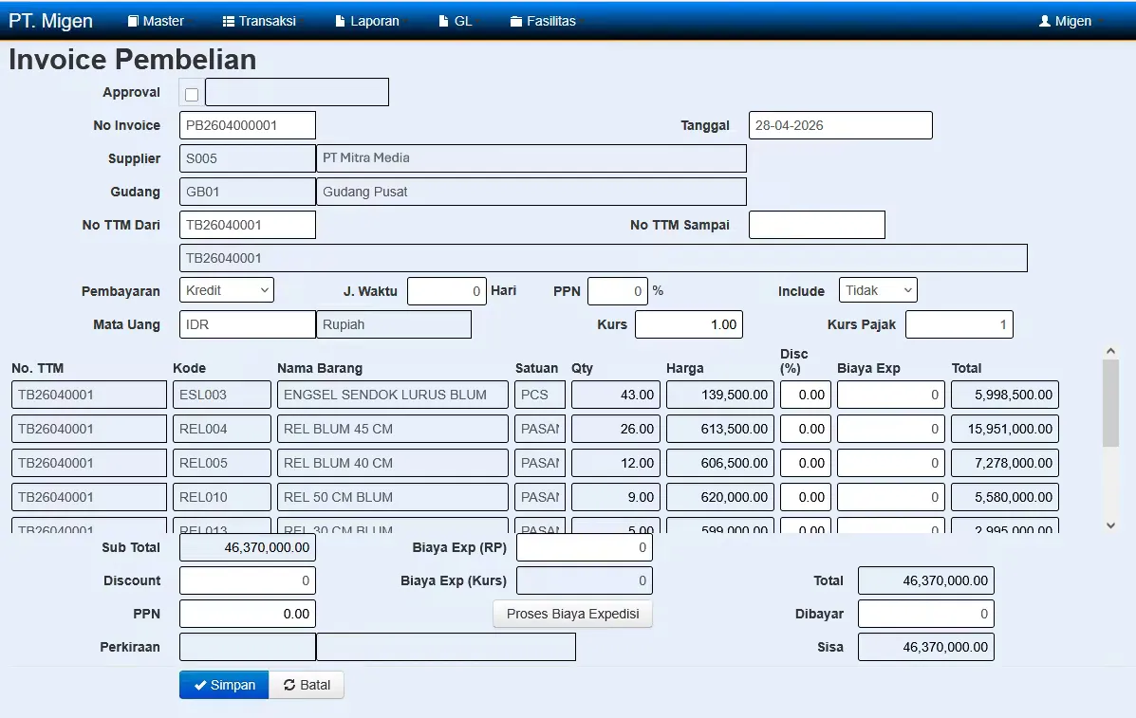Image resolution: width=1136 pixels, height=718 pixels.
Task: Click the scroll down arrow of item table
Action: click(1110, 525)
